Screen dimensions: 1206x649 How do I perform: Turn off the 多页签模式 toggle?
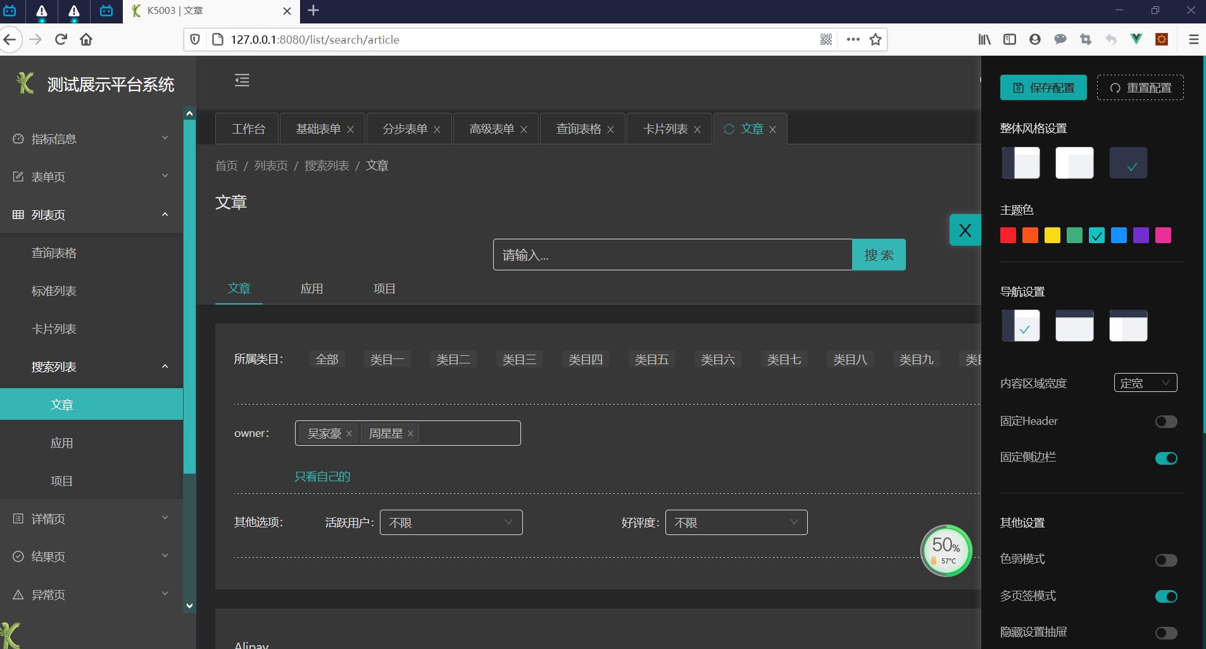pos(1165,596)
